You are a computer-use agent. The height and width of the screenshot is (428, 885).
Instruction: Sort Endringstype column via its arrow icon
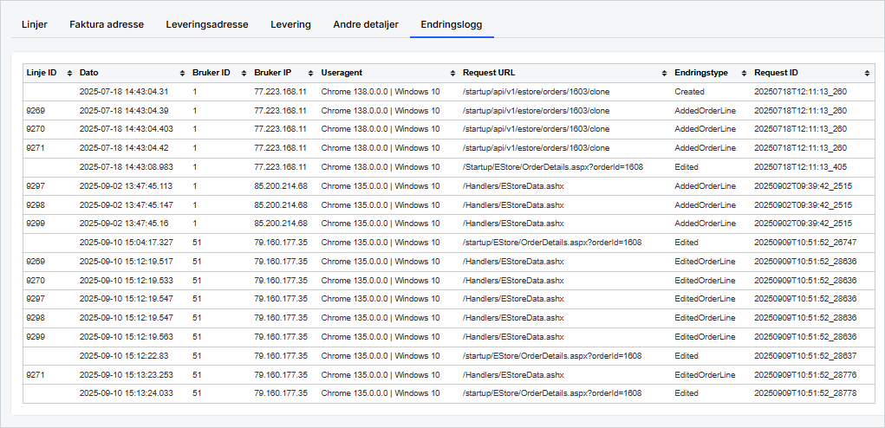744,73
